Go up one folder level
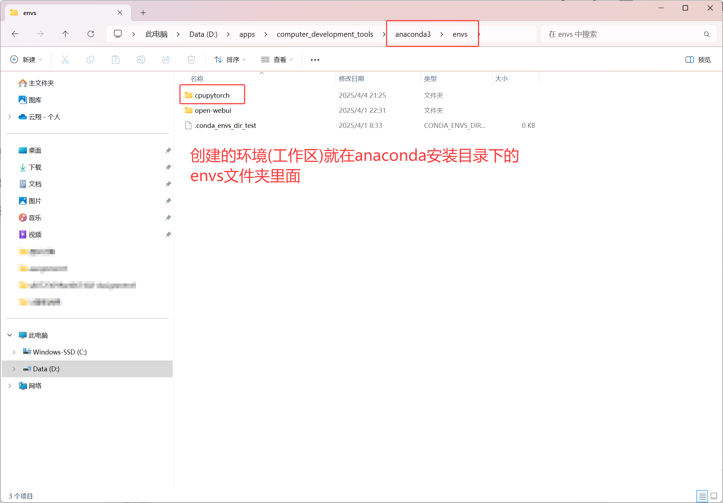Viewport: 723px width, 503px height. (x=65, y=34)
